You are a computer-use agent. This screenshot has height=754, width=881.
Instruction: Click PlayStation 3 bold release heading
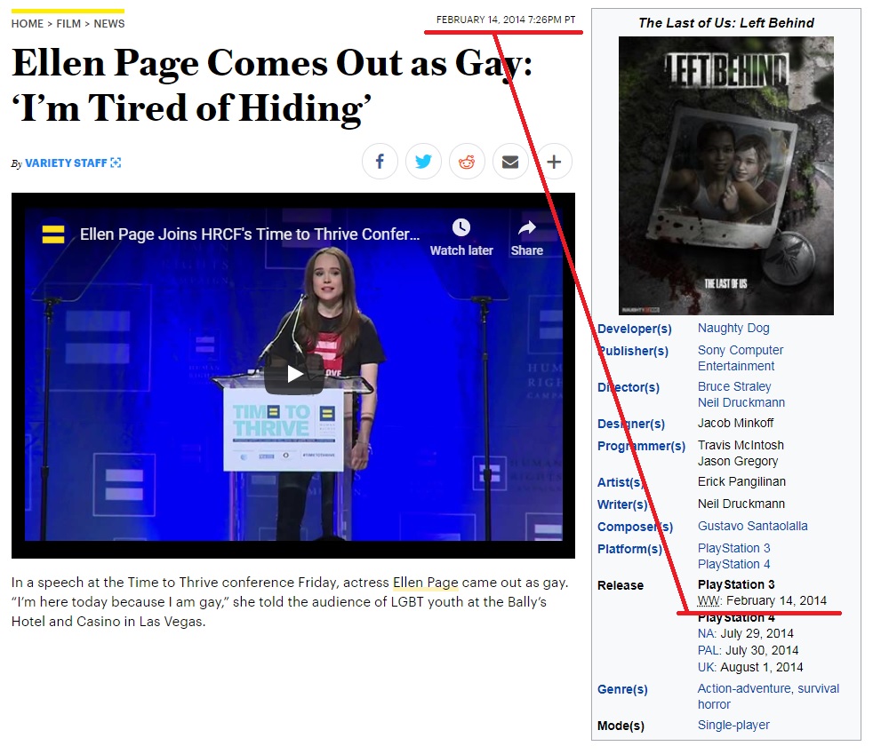(736, 584)
